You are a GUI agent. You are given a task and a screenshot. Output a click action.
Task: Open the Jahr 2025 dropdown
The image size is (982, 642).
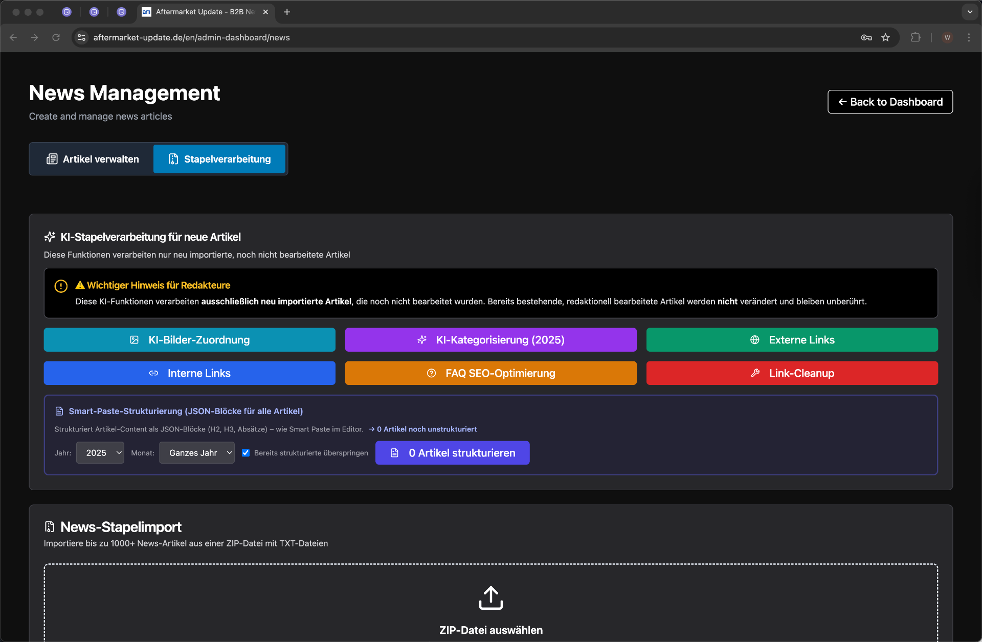(x=100, y=453)
